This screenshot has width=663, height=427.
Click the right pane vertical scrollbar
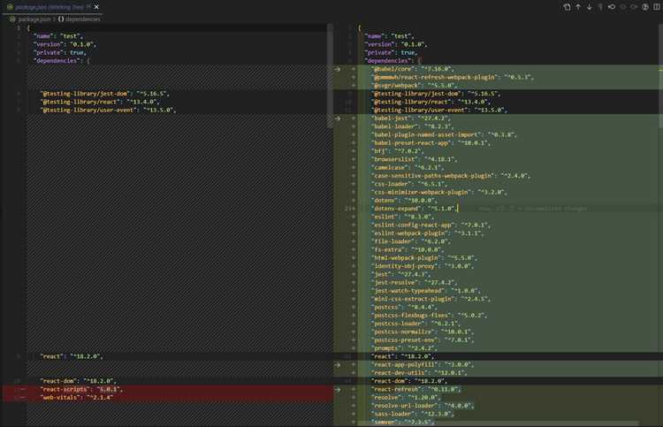(660, 76)
